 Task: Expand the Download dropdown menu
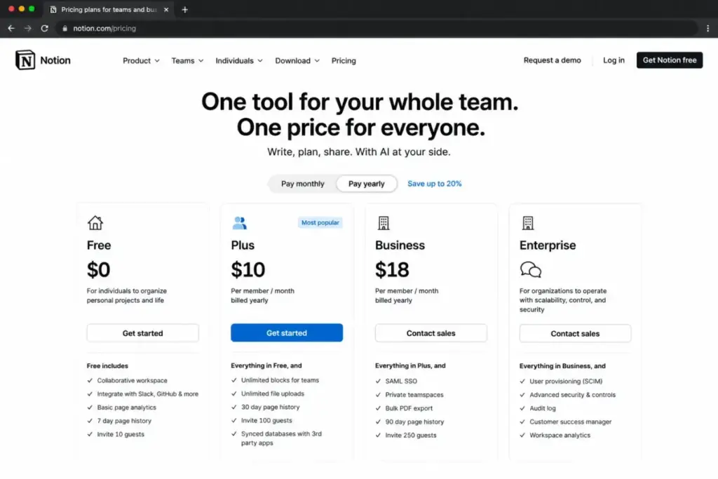297,60
